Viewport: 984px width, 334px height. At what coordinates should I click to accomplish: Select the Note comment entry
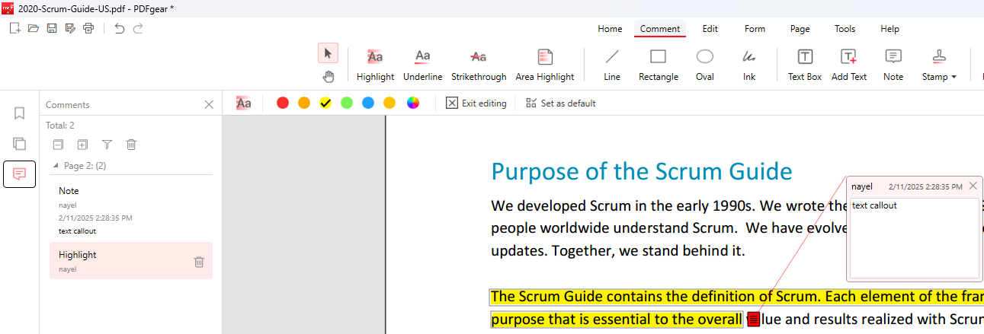coord(131,210)
